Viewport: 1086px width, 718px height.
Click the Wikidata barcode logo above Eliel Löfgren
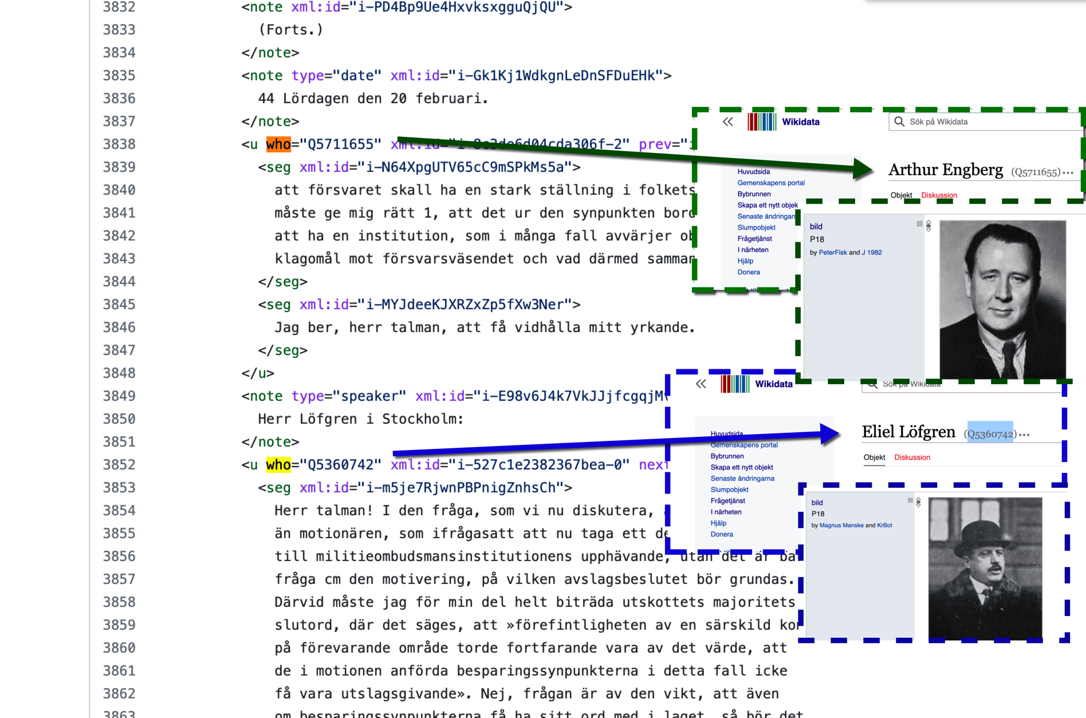734,384
